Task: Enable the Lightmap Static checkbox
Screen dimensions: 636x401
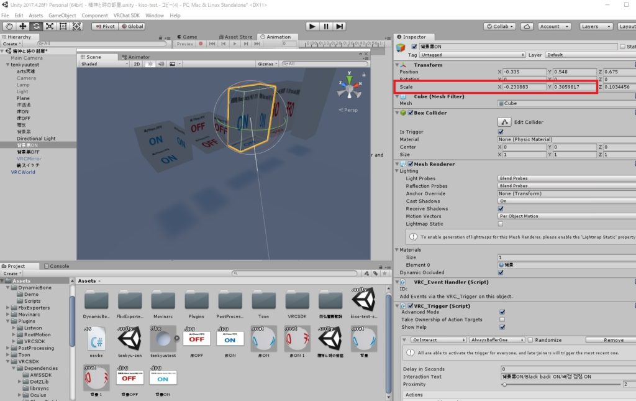Action: (501, 224)
